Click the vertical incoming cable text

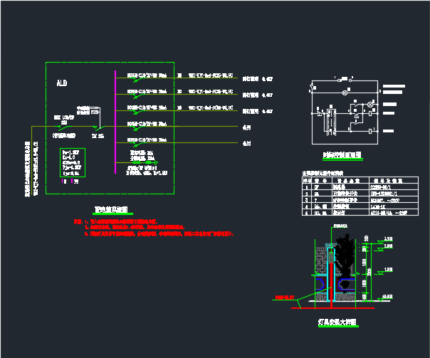pyautogui.click(x=32, y=169)
